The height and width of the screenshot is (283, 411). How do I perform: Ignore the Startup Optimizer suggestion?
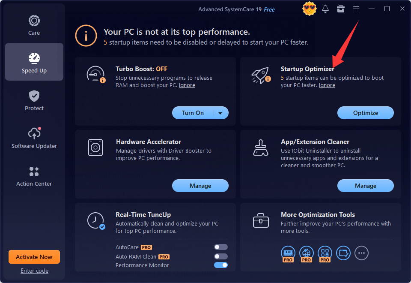(327, 85)
